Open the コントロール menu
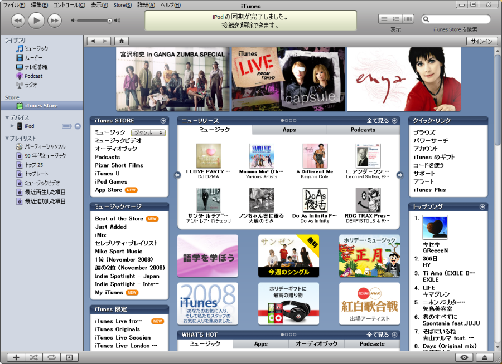502x364 pixels. [69, 5]
